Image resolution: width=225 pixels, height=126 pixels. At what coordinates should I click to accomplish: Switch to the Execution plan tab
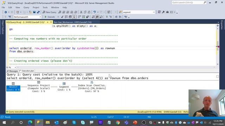(27, 71)
